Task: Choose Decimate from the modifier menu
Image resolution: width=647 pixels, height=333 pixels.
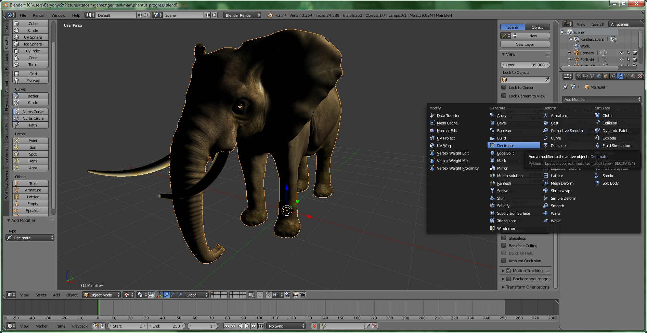Action: (505, 146)
